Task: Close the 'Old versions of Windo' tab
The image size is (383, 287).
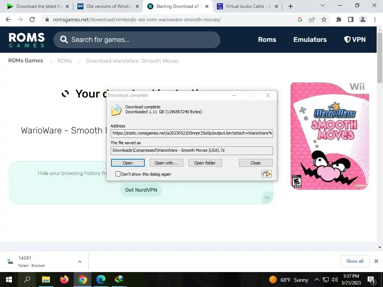Action: (137, 7)
